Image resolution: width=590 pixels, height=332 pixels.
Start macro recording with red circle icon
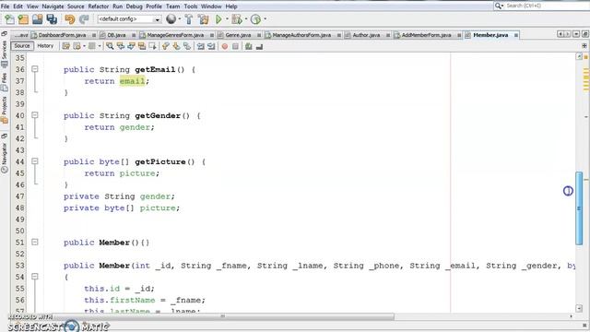point(225,46)
